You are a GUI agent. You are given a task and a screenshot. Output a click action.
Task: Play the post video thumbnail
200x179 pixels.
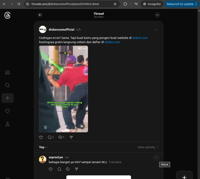click(x=64, y=89)
